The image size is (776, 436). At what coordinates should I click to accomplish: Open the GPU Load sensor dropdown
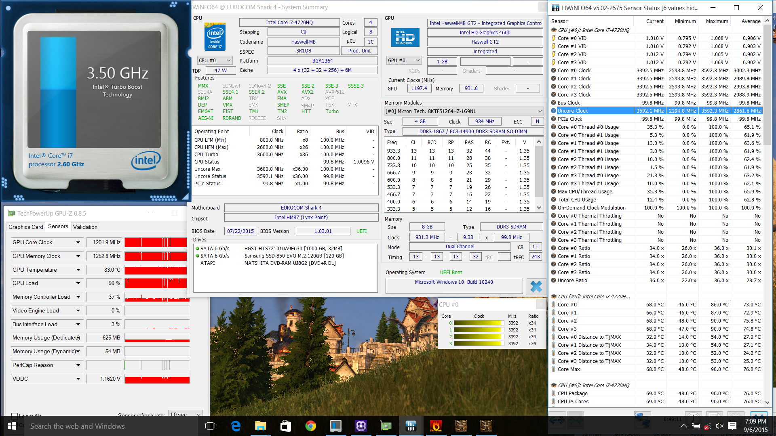pyautogui.click(x=78, y=283)
